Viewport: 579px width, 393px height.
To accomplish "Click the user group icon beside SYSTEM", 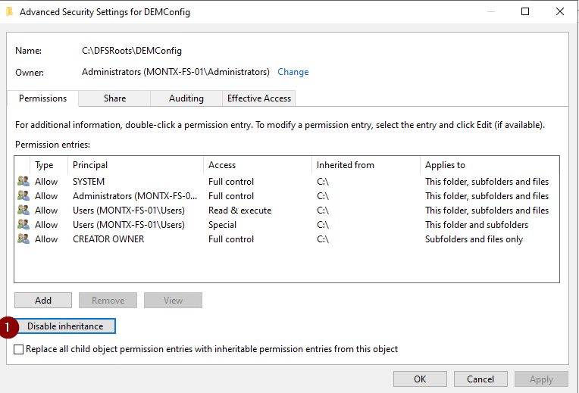I will click(x=22, y=182).
